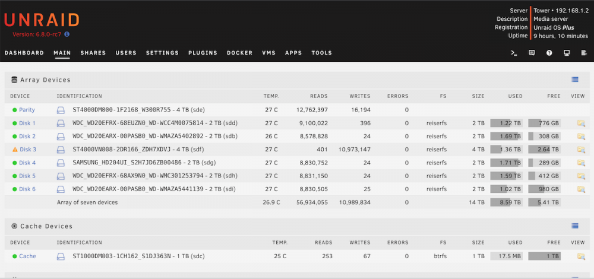Browse Disk 5 via view folder icon

click(581, 176)
